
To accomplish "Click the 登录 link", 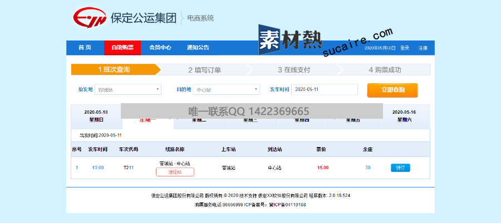I will click(405, 48).
